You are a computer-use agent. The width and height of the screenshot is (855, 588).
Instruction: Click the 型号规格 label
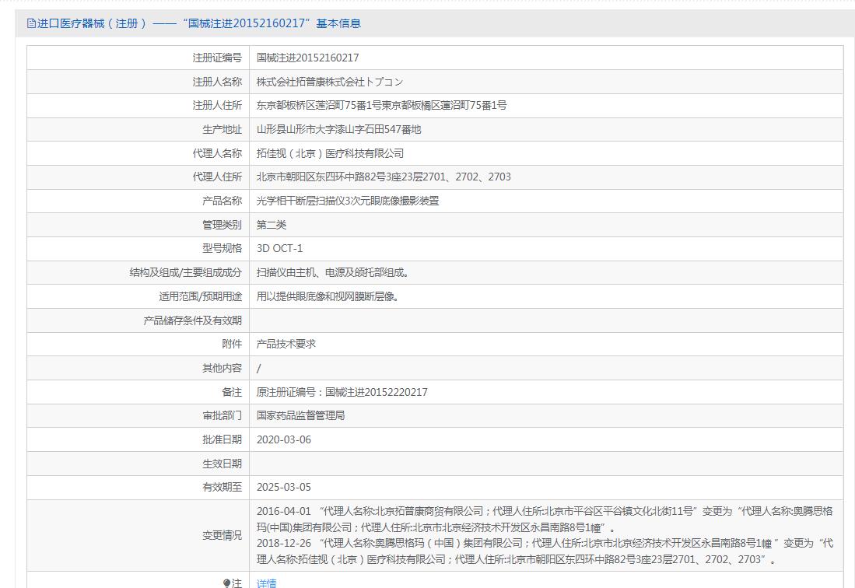coord(222,248)
